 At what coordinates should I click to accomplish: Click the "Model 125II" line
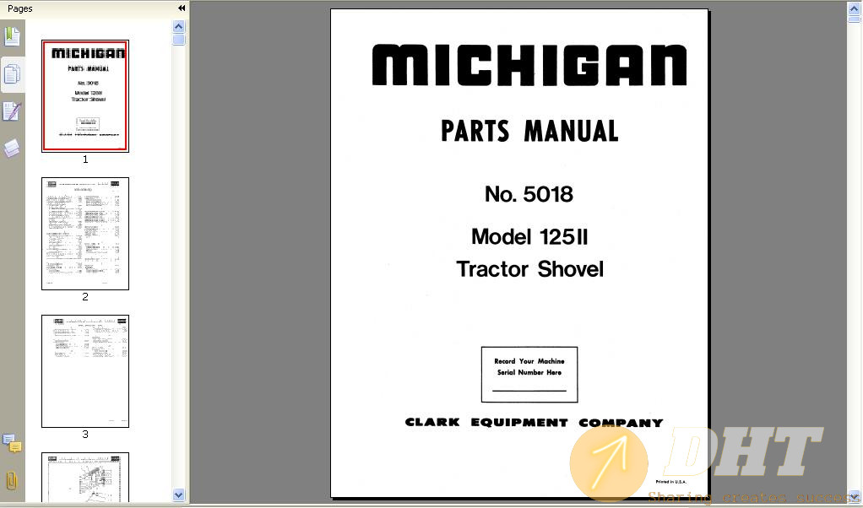tap(529, 237)
